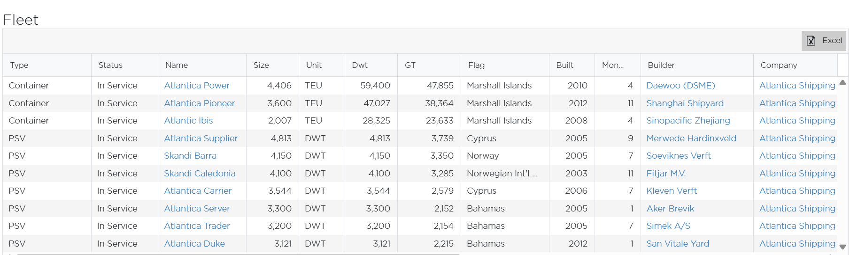Sort by the Builder column header

click(x=697, y=65)
